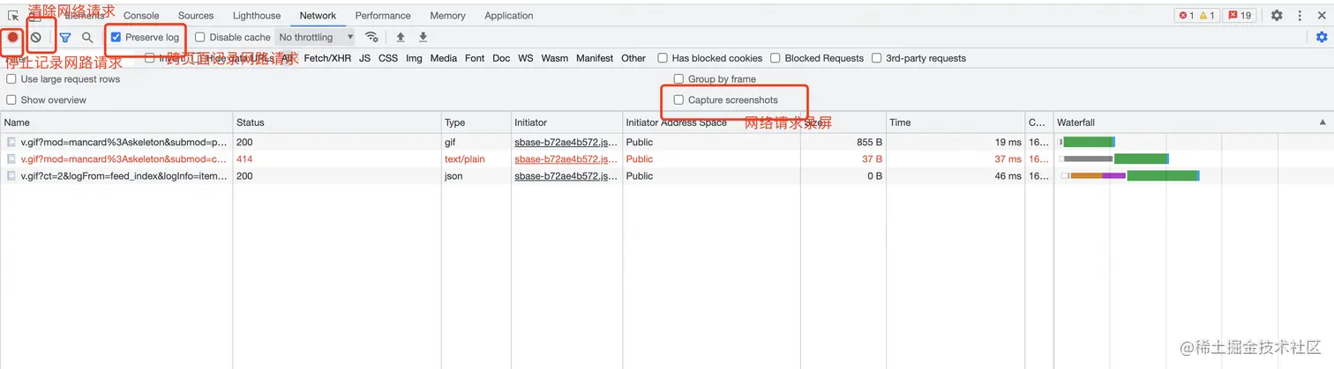This screenshot has height=369, width=1334.
Task: Open the network search magnifier
Action: [x=87, y=37]
